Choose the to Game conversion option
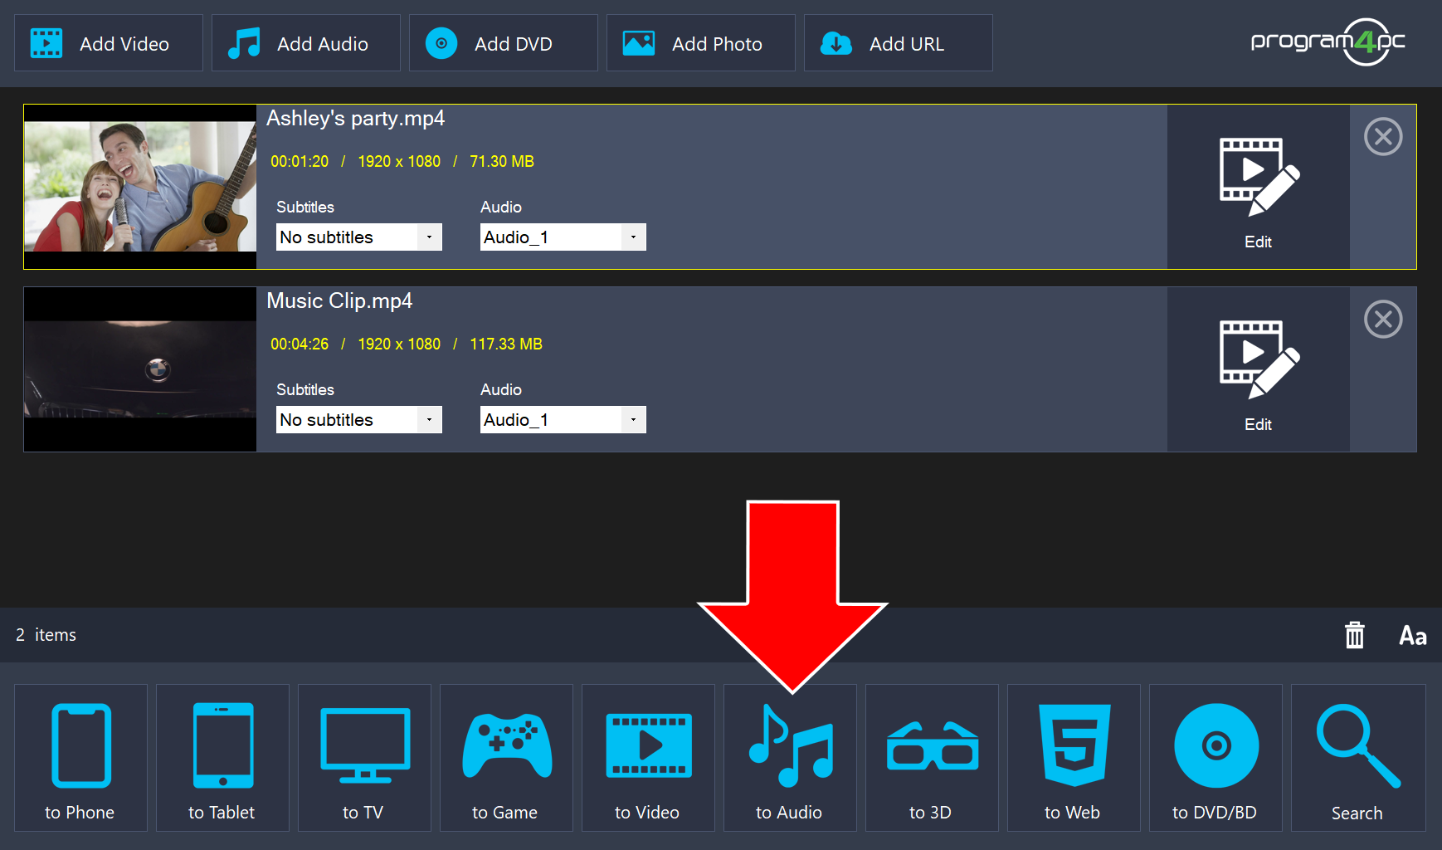 click(x=506, y=758)
